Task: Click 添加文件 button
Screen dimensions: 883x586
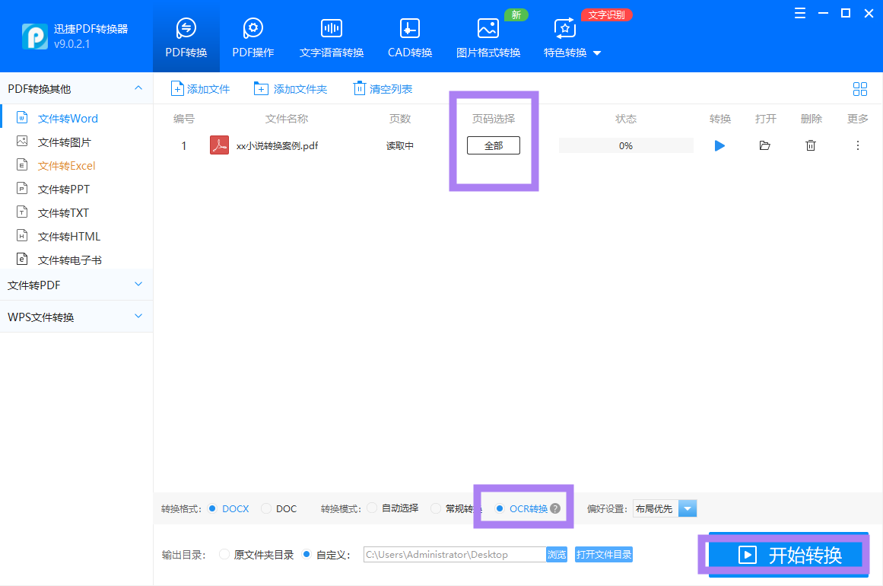Action: pyautogui.click(x=201, y=89)
